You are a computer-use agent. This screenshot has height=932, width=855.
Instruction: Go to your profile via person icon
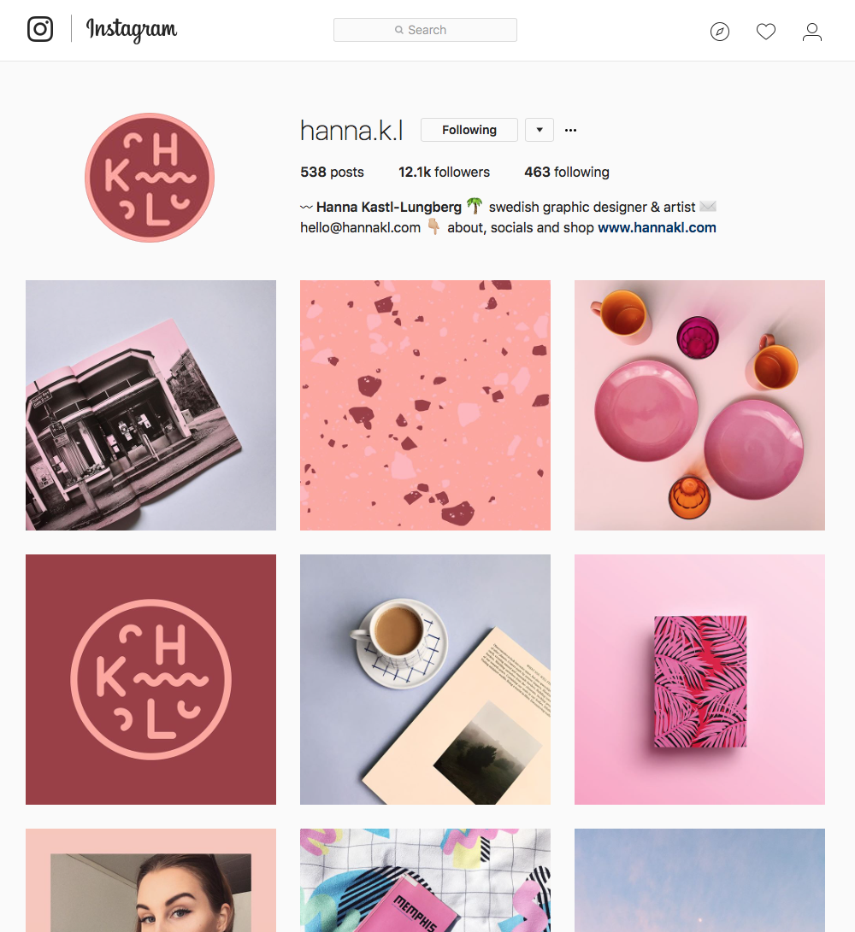tap(811, 32)
